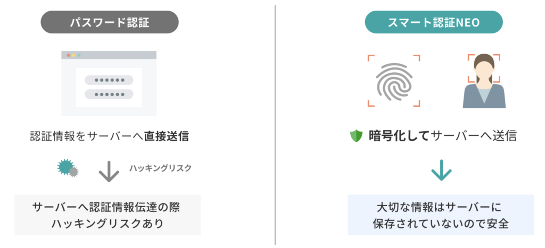Click the gray hacking risk warning box

[x=108, y=215]
